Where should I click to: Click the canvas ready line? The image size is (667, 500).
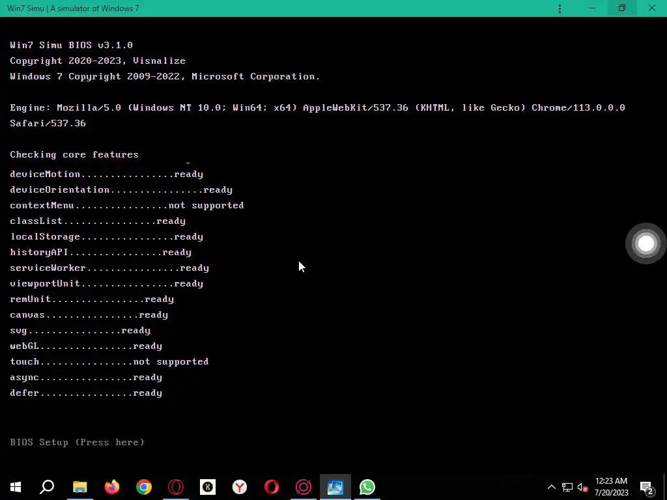point(89,315)
